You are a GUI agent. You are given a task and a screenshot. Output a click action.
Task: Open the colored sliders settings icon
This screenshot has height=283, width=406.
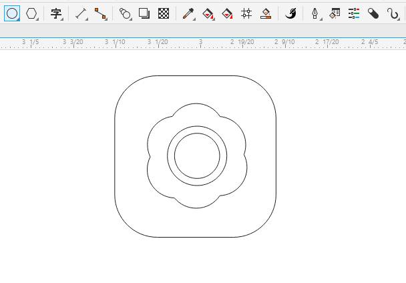354,13
